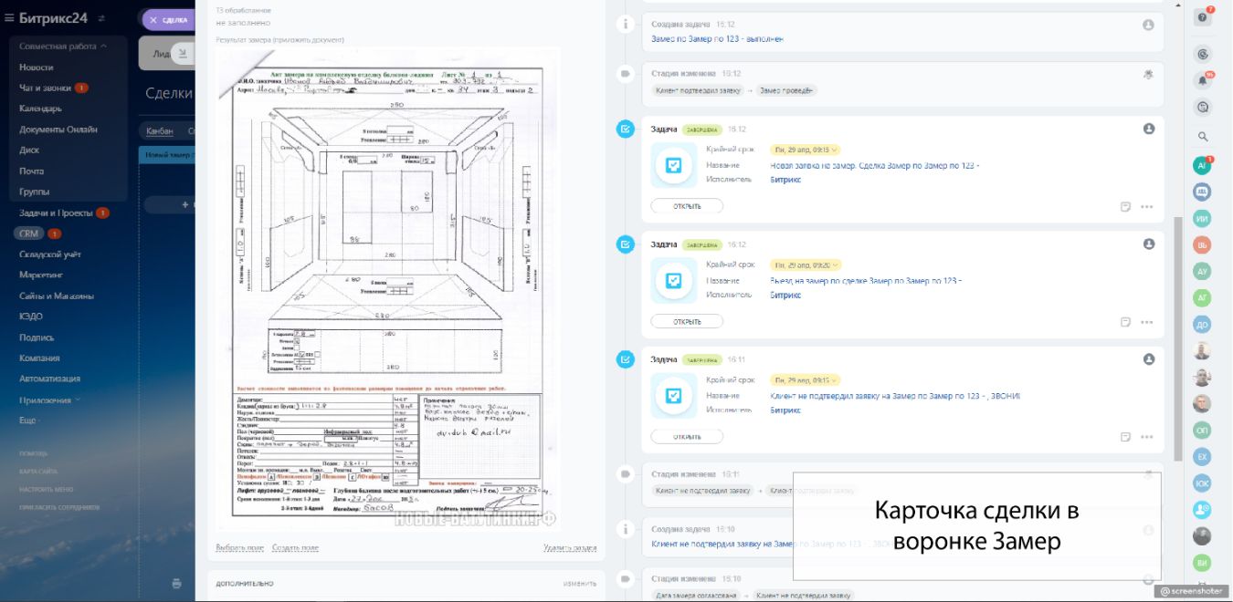Toggle completion checkbox of task Выезд на замер
Screen dimensions: 1233x602
click(x=625, y=244)
